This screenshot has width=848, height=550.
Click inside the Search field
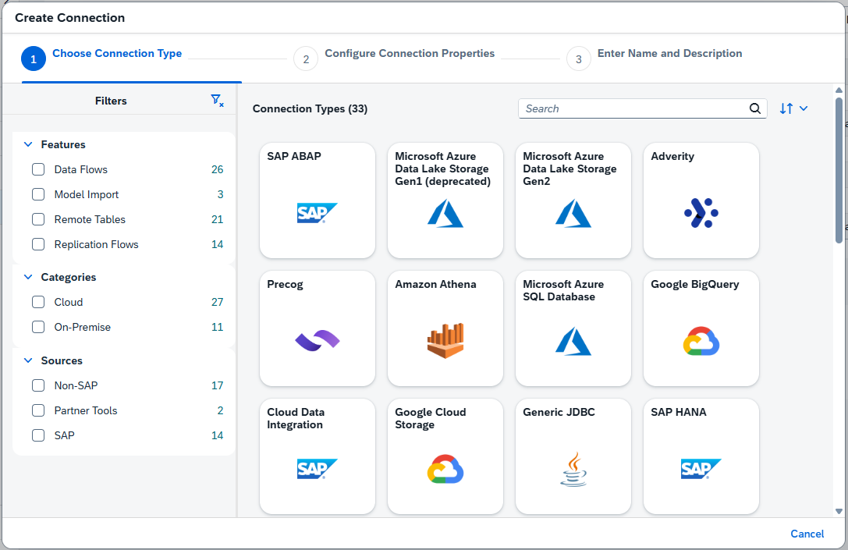coord(632,108)
